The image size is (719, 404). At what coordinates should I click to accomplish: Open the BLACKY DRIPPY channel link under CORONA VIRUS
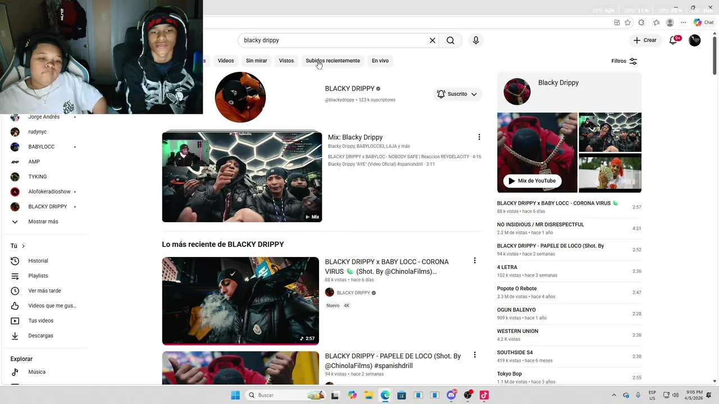pos(353,292)
